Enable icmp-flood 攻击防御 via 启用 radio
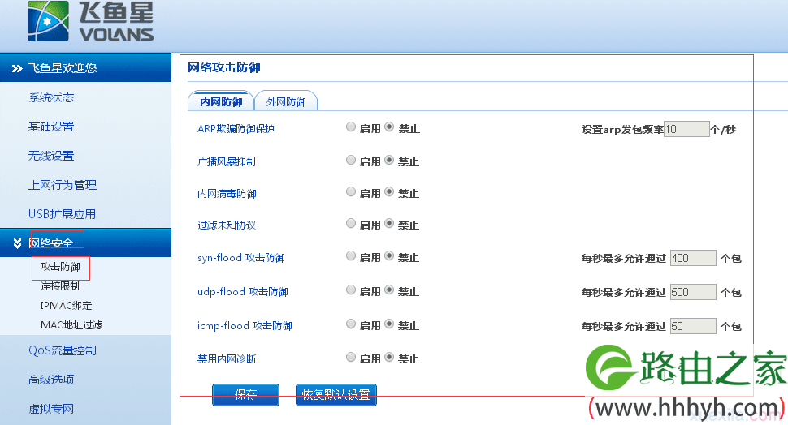Image resolution: width=788 pixels, height=425 pixels. 351,324
